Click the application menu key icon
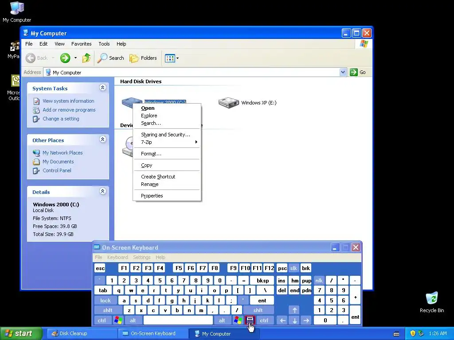Screen dimensions: 454x340 tap(250, 321)
